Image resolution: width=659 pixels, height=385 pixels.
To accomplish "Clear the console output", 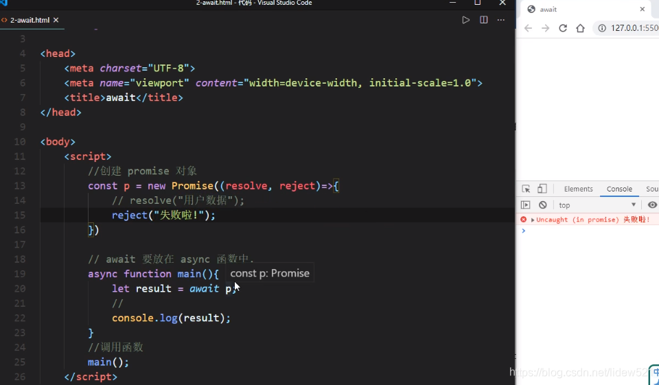I will pos(542,205).
